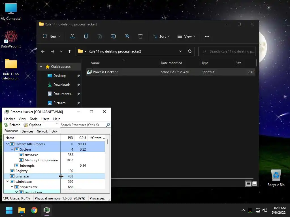Viewport: 290px width, 217px height.
Task: Click the volume icon in system tray
Action: point(265,210)
